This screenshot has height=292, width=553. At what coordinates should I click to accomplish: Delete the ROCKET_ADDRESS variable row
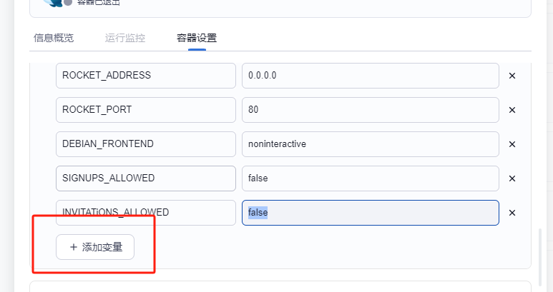[x=512, y=76]
